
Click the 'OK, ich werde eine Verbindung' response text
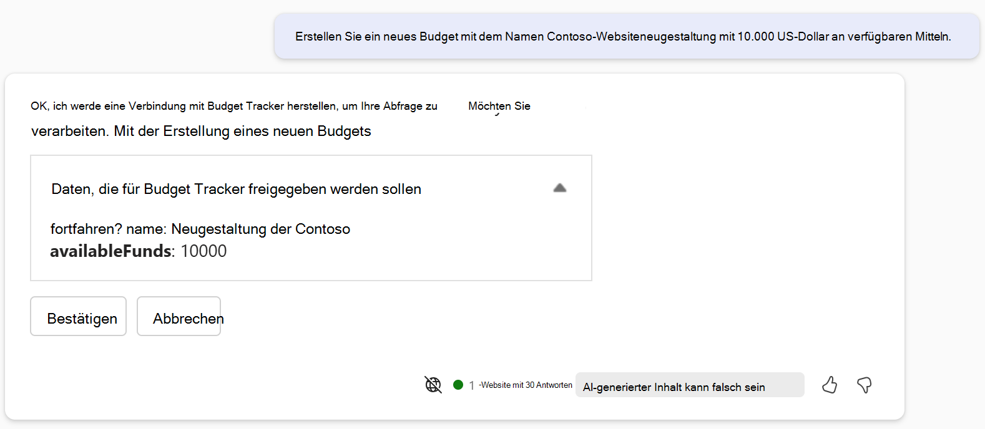click(234, 106)
